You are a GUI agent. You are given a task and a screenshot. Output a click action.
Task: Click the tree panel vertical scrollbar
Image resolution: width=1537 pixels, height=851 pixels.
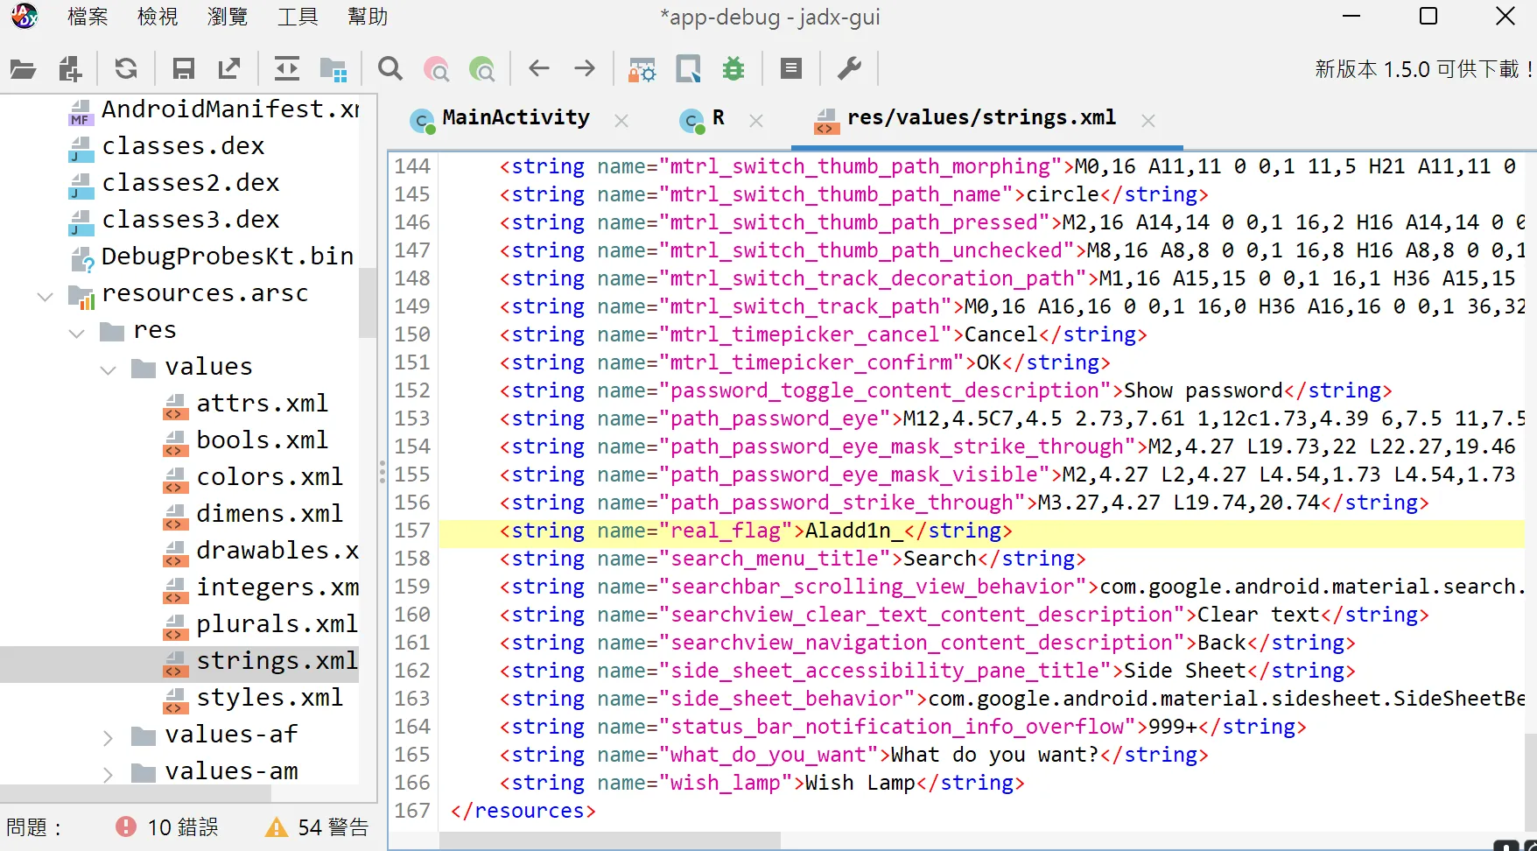[x=368, y=302]
